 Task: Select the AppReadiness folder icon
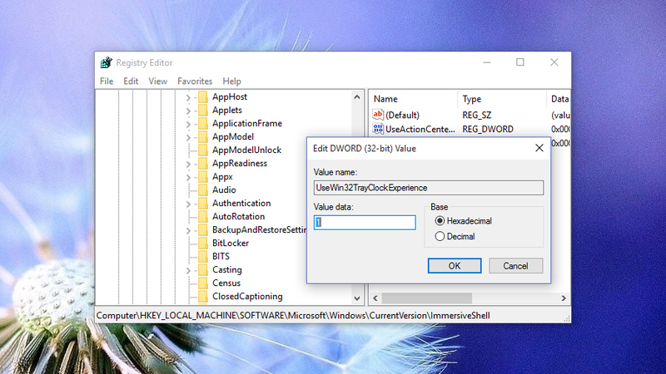click(203, 164)
